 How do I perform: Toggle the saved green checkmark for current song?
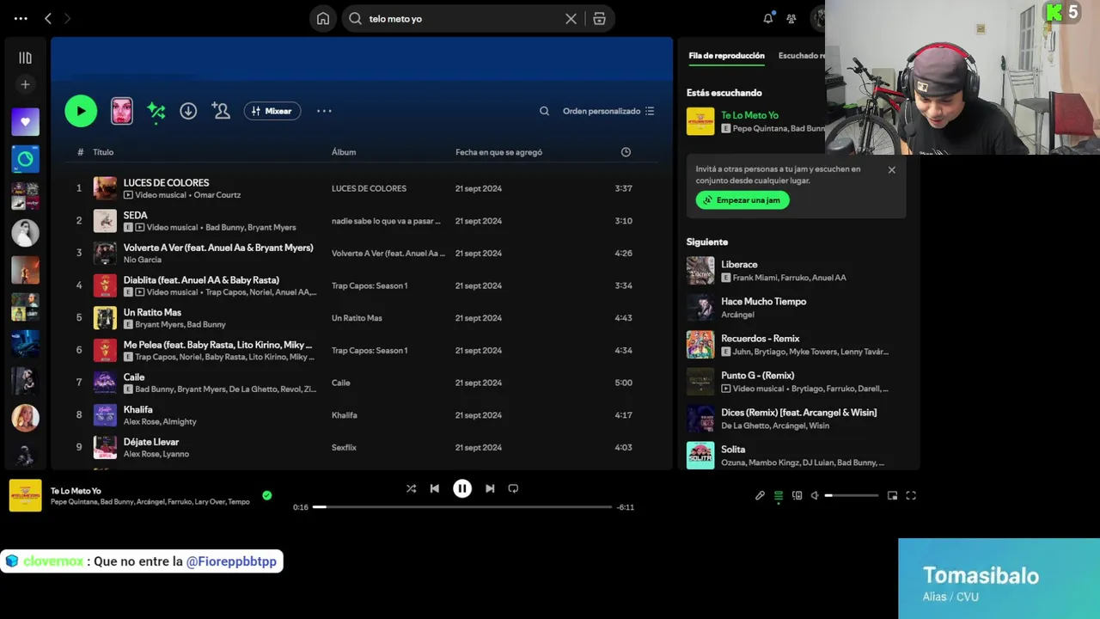[267, 495]
